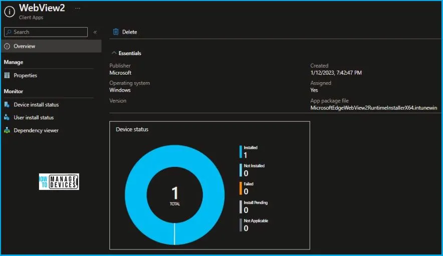The width and height of the screenshot is (443, 256).
Task: Click the Device status tile title
Action: [x=132, y=129]
